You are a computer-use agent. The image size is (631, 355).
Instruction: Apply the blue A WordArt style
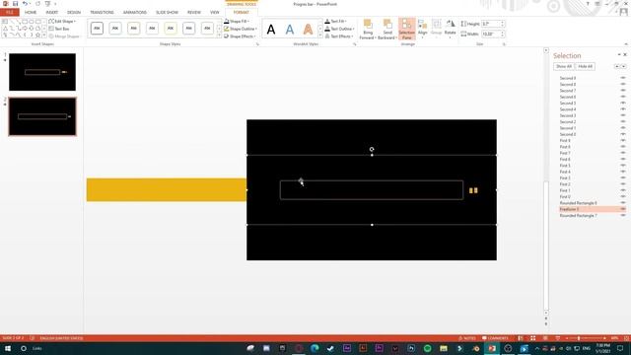[x=290, y=30]
